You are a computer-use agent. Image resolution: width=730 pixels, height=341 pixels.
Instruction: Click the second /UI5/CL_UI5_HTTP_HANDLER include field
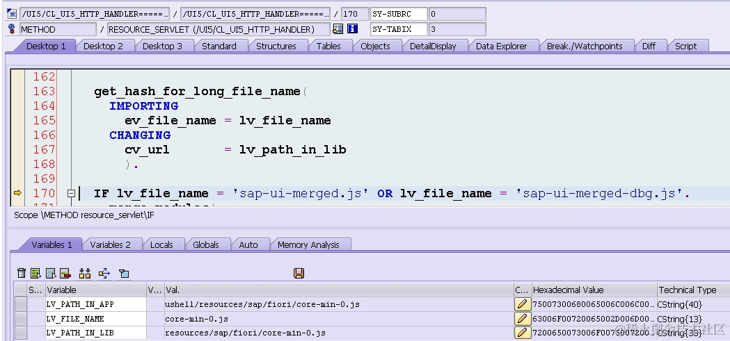[x=255, y=13]
